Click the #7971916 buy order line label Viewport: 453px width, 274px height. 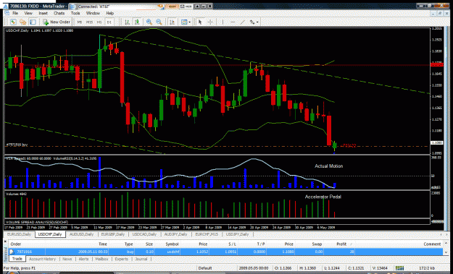click(x=17, y=145)
